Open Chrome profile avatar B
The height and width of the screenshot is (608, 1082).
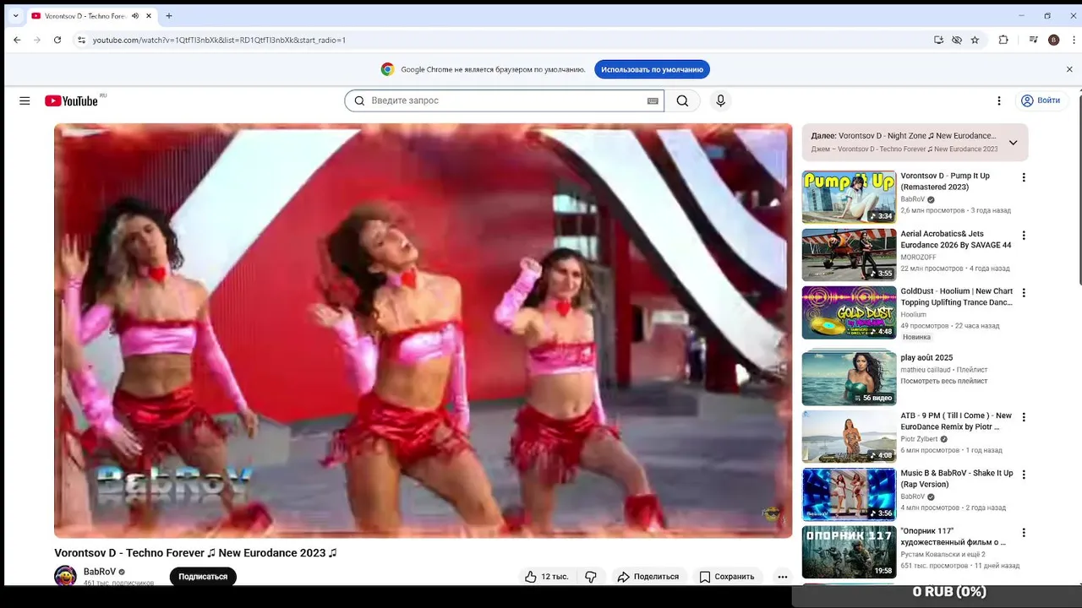(1053, 40)
